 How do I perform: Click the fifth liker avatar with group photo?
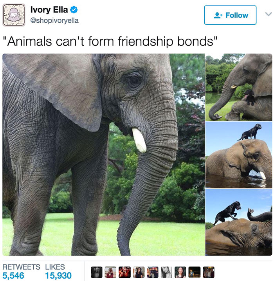coord(152,272)
